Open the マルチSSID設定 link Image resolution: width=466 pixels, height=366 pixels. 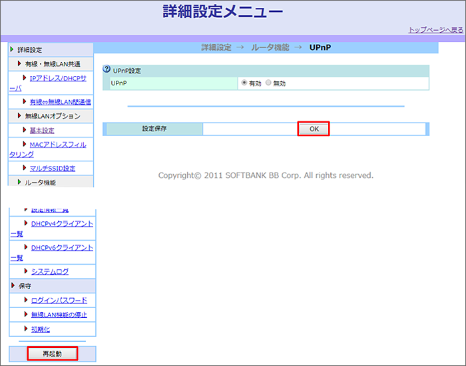(53, 168)
